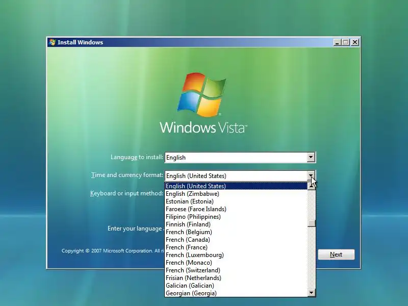The height and width of the screenshot is (306, 408).
Task: Click the Next button
Action: click(336, 254)
